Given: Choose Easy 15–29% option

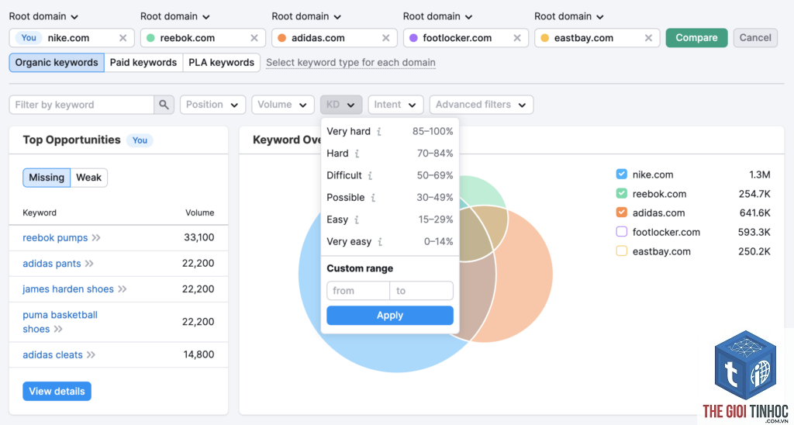Looking at the screenshot, I should 390,219.
